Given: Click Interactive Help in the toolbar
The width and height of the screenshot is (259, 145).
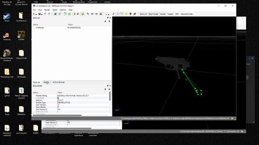Looking at the screenshot, I should [x=187, y=14].
